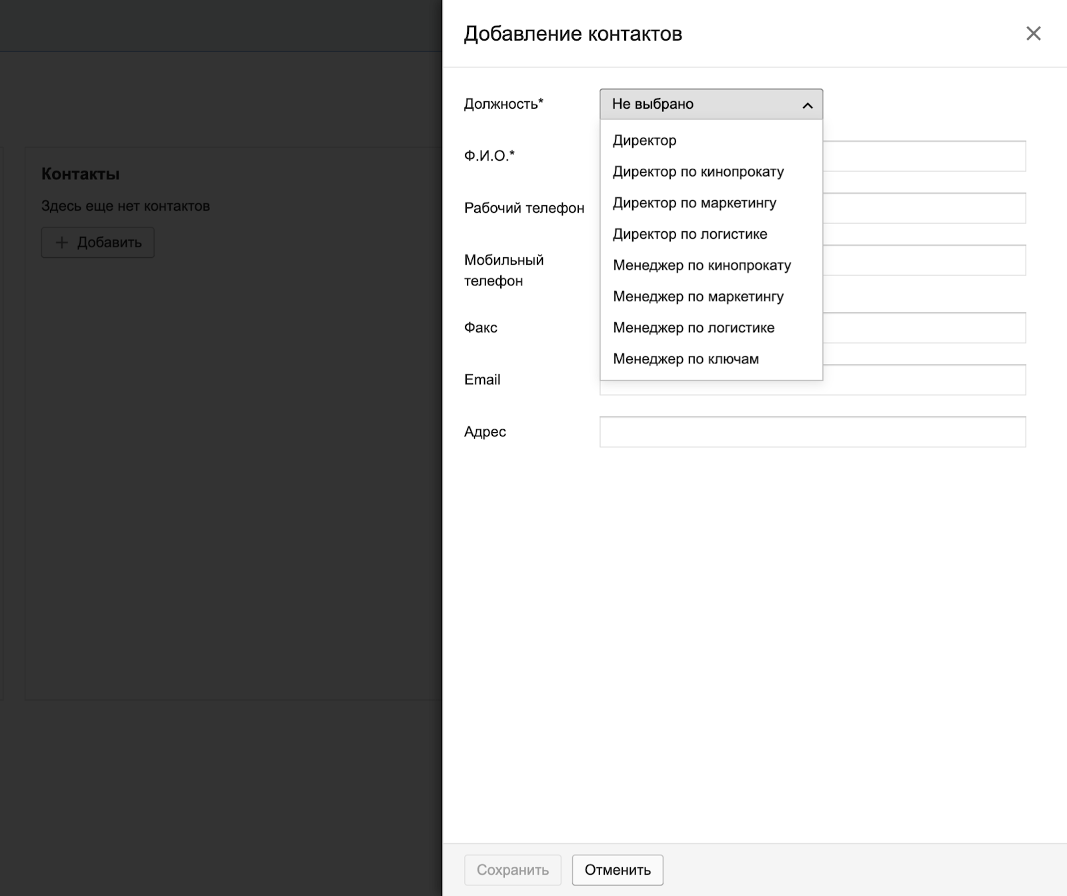Select 'Директор по логистике' option
The height and width of the screenshot is (896, 1067).
[x=690, y=235]
